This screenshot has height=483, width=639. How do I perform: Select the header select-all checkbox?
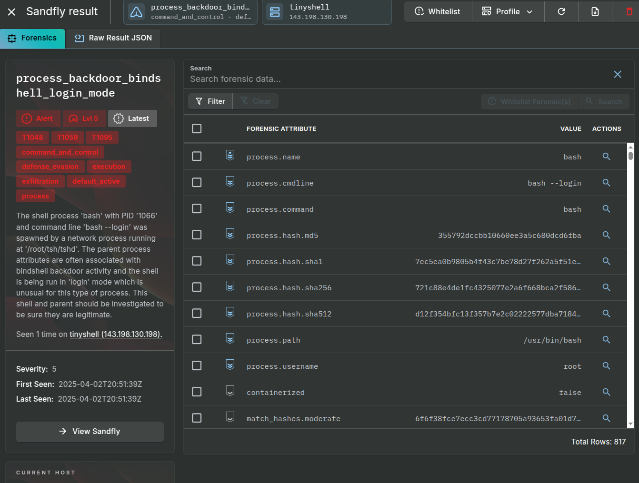pyautogui.click(x=197, y=128)
